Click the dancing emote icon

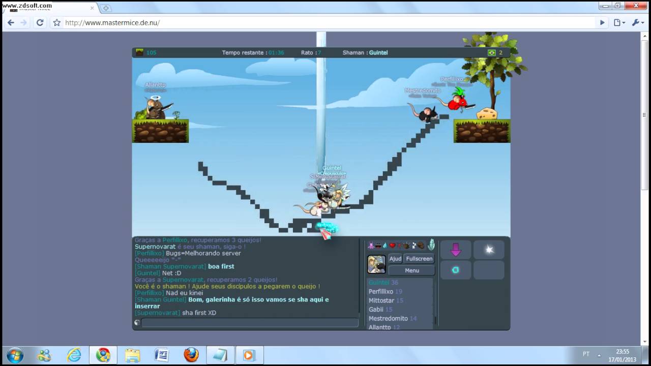pyautogui.click(x=371, y=246)
